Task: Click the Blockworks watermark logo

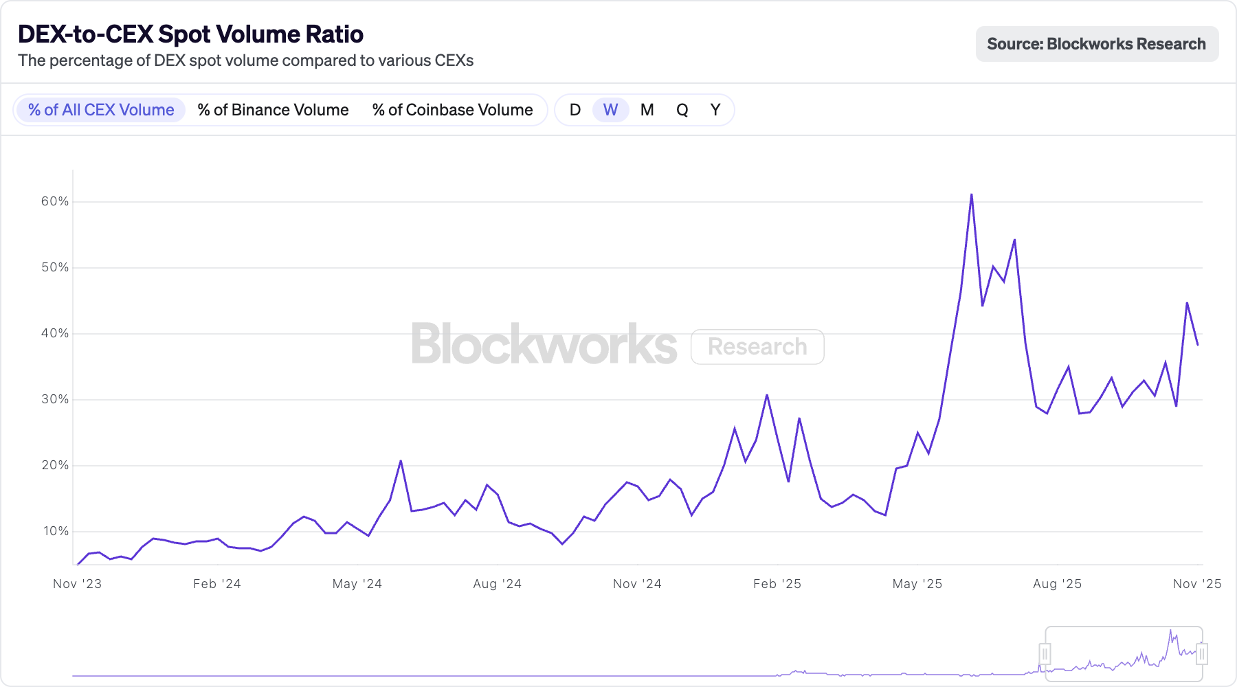Action: point(544,345)
